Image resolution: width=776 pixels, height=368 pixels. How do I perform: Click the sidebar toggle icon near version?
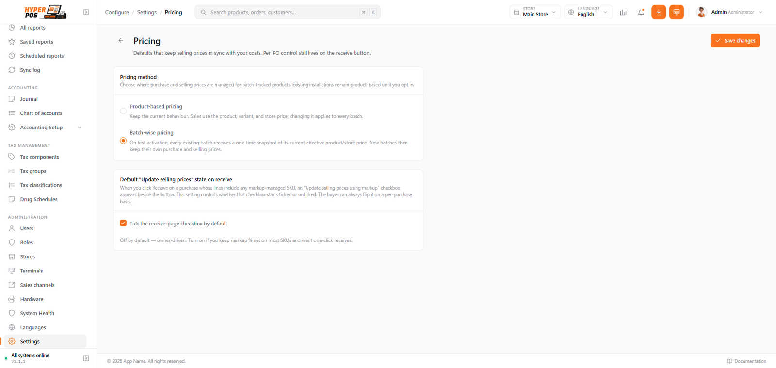(x=86, y=358)
